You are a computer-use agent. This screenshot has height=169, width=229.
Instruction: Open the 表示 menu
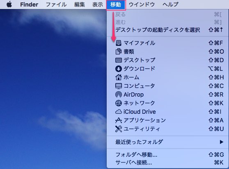[x=98, y=5]
